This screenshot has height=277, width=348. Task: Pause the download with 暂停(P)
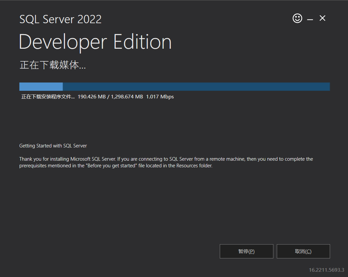[246, 251]
